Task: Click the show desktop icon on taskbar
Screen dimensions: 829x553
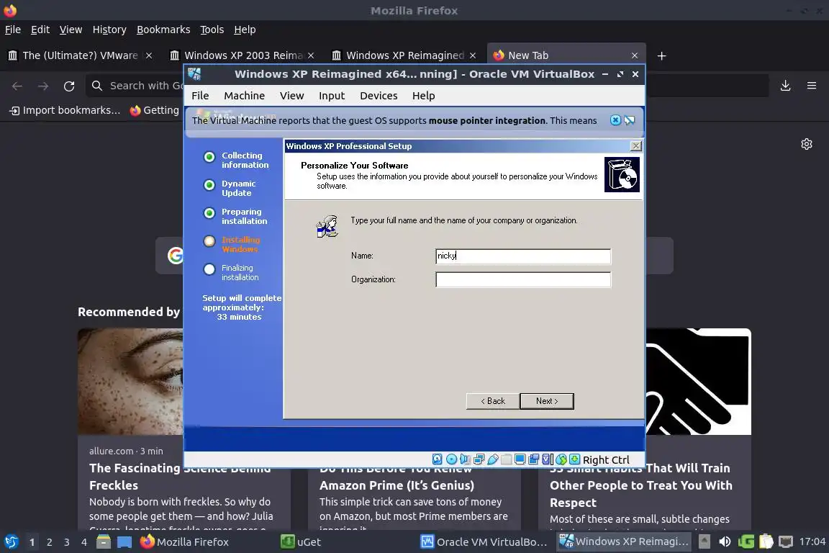Action: pos(124,542)
